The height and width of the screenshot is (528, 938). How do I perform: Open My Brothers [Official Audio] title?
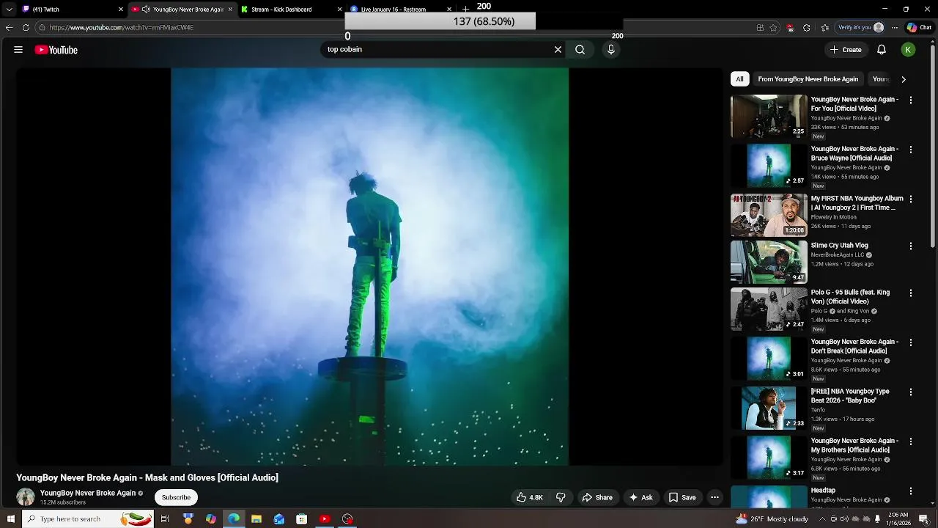click(854, 445)
